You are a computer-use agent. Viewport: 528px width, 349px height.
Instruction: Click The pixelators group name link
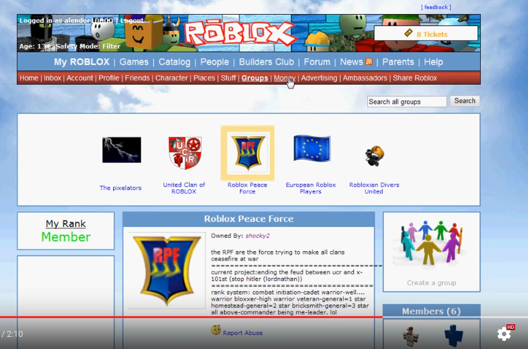pyautogui.click(x=120, y=188)
